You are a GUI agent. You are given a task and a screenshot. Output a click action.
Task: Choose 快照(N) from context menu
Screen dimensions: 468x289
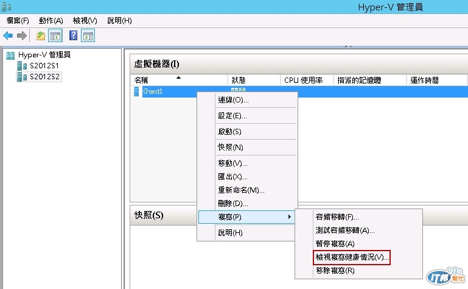point(248,147)
